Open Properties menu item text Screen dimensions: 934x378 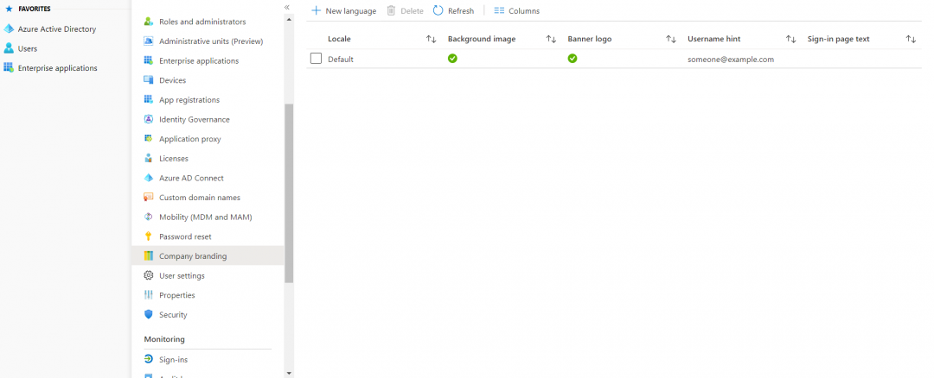point(177,295)
